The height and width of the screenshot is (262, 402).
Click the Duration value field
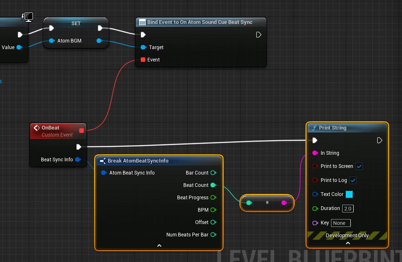pyautogui.click(x=348, y=209)
